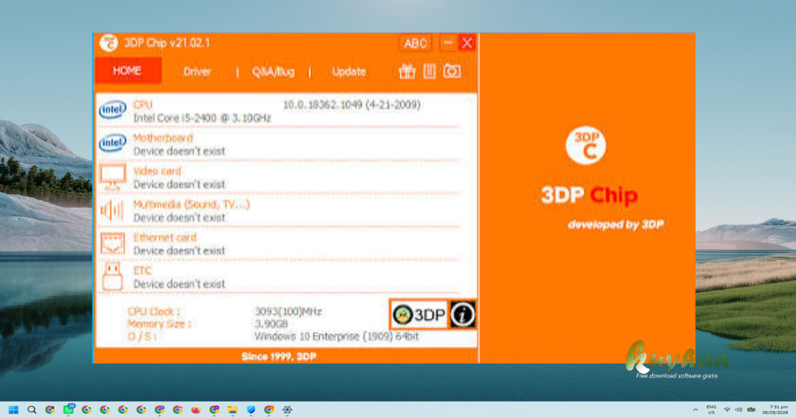Open the gift box icon in toolbar
The width and height of the screenshot is (796, 418).
coord(407,71)
